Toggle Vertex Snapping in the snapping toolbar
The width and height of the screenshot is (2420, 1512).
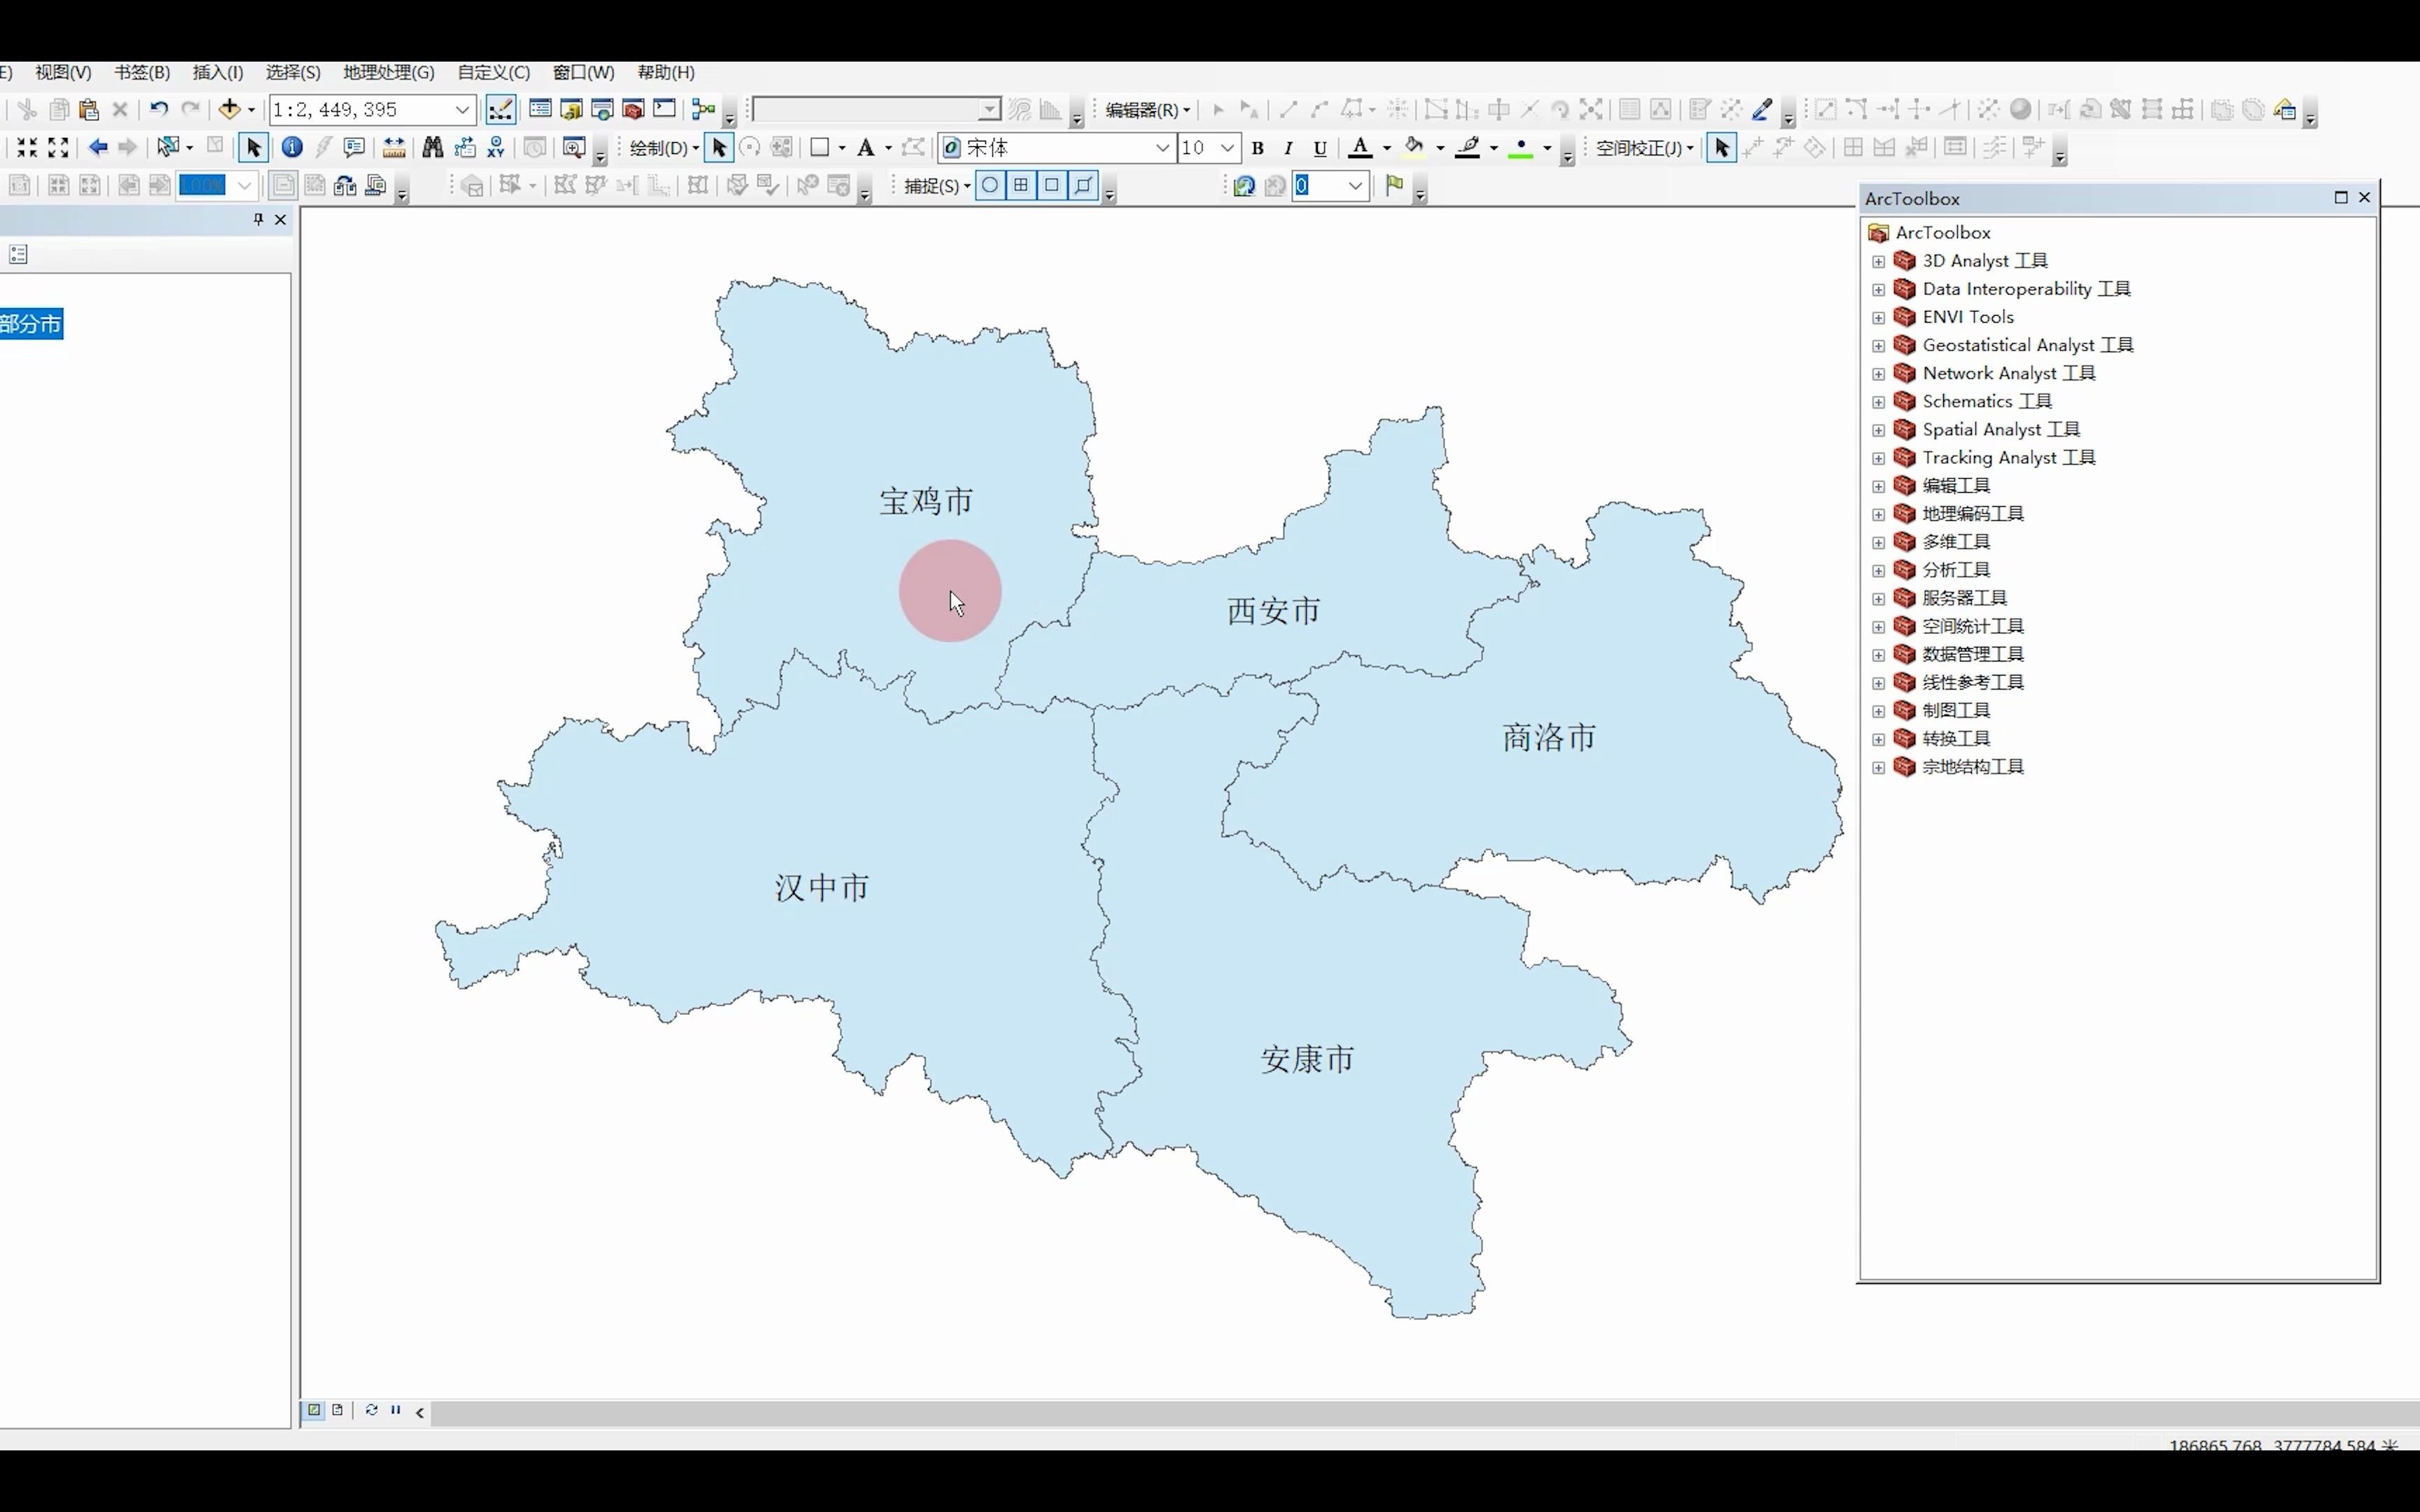(x=1052, y=185)
